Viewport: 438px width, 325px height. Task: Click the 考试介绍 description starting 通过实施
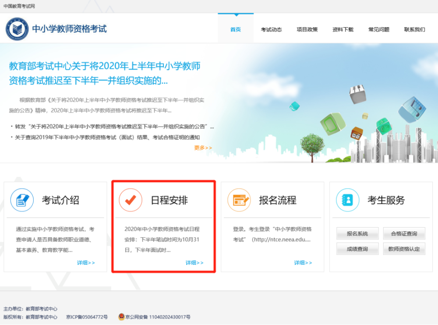pos(55,240)
